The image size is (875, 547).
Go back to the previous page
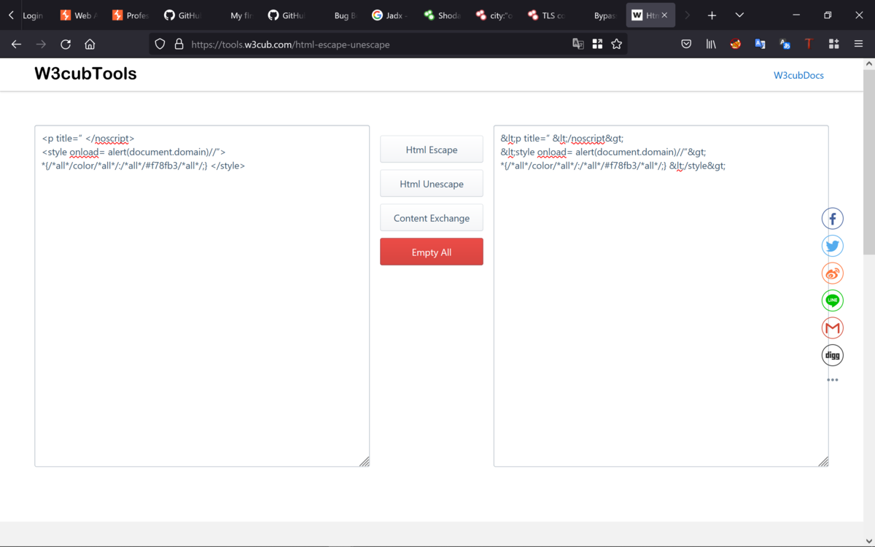point(16,44)
